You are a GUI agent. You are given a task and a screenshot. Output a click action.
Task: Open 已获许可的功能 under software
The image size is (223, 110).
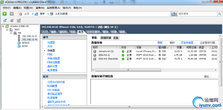coord(56,82)
